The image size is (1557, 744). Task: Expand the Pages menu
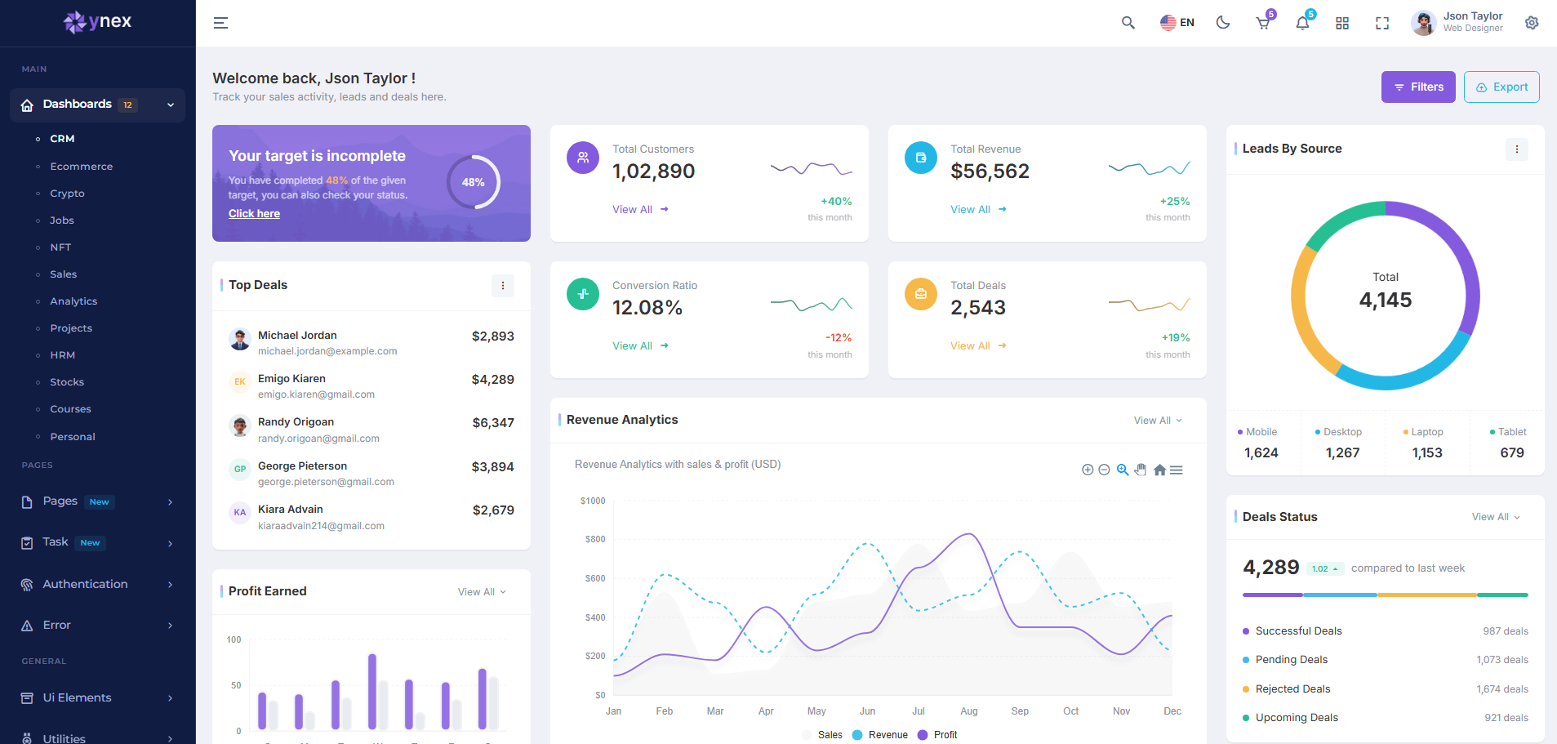click(97, 501)
